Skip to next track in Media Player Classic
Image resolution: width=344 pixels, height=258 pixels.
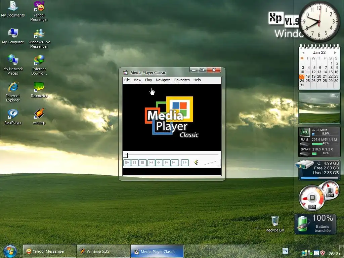pos(174,163)
